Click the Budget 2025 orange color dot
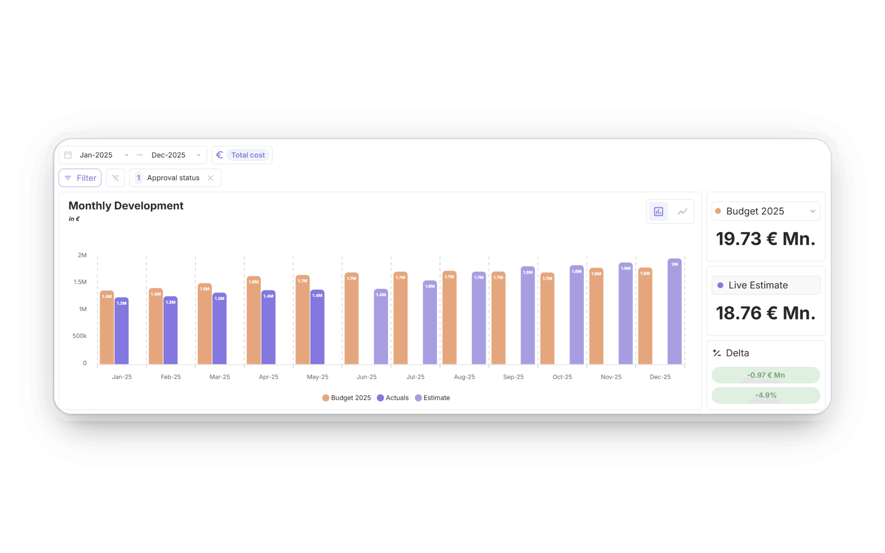The height and width of the screenshot is (553, 885). (718, 211)
